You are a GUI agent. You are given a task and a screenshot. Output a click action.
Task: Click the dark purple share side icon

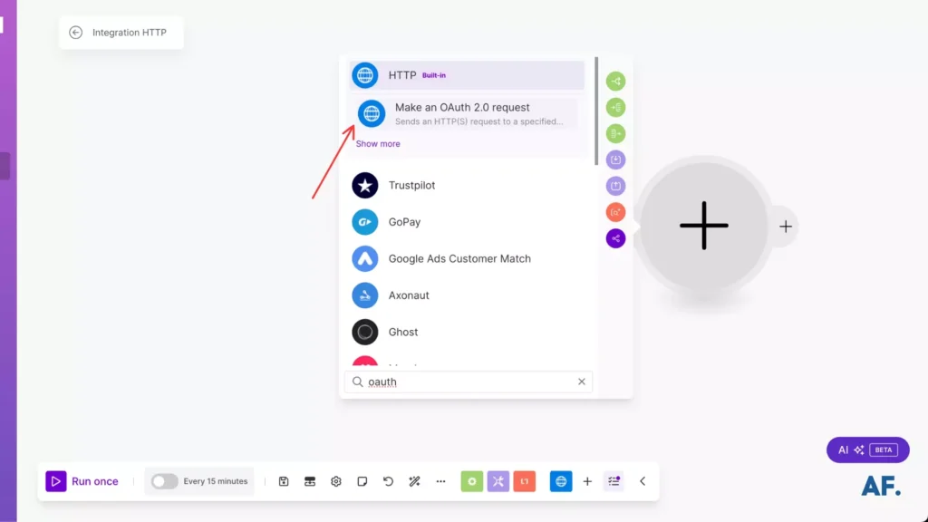click(615, 238)
